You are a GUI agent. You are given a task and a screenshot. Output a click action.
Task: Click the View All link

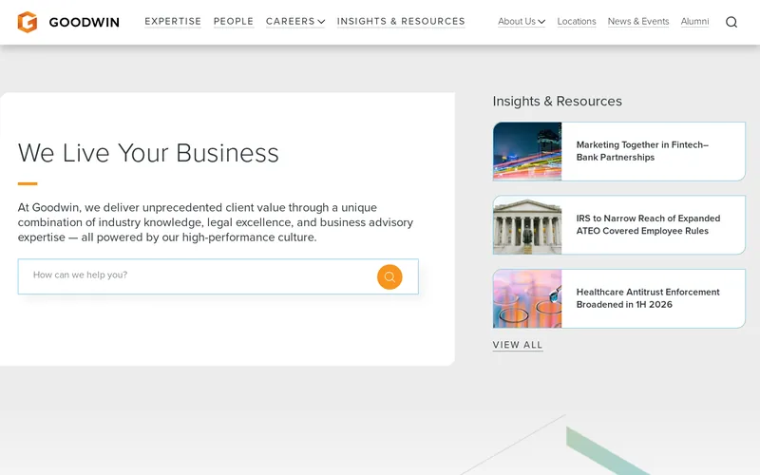point(518,345)
